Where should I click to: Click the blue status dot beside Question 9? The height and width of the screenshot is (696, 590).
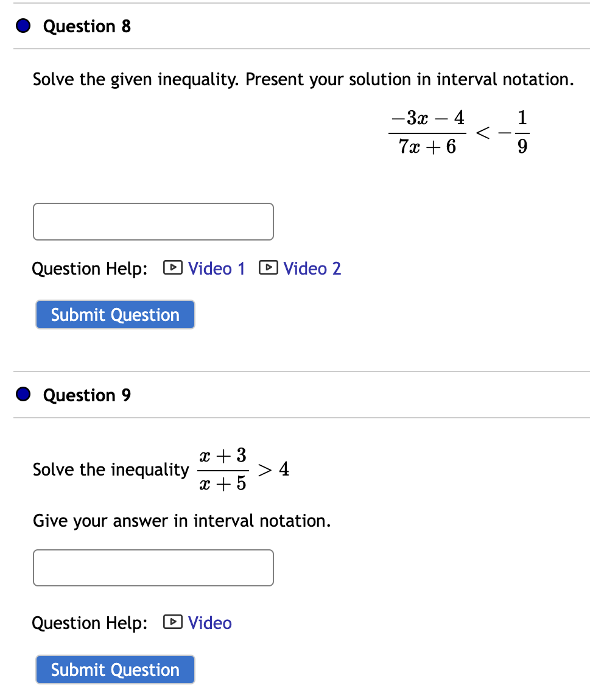[x=23, y=395]
